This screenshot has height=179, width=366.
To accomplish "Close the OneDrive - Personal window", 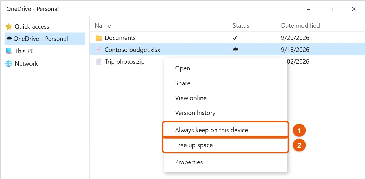I will click(x=354, y=9).
